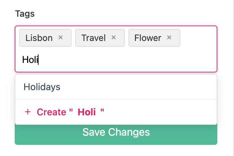234x156 pixels.
Task: Click blank area right of Create option
Action: (163, 112)
